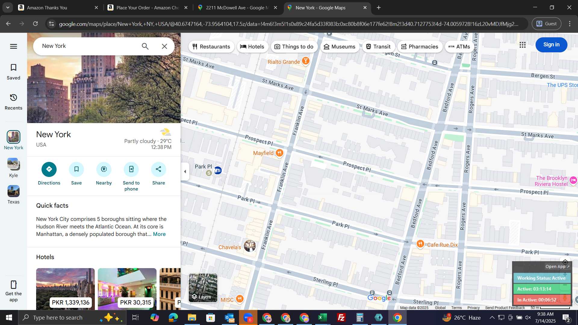Select the MISC restaurant pin
The height and width of the screenshot is (325, 578).
click(x=240, y=299)
